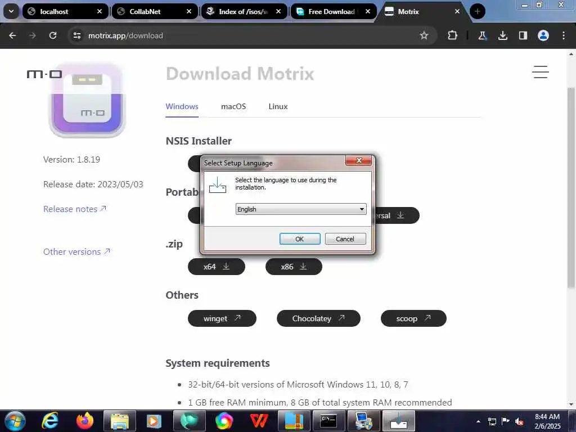Click the page vertical scrollbar thumb
Image resolution: width=576 pixels, height=432 pixels.
tap(571, 187)
